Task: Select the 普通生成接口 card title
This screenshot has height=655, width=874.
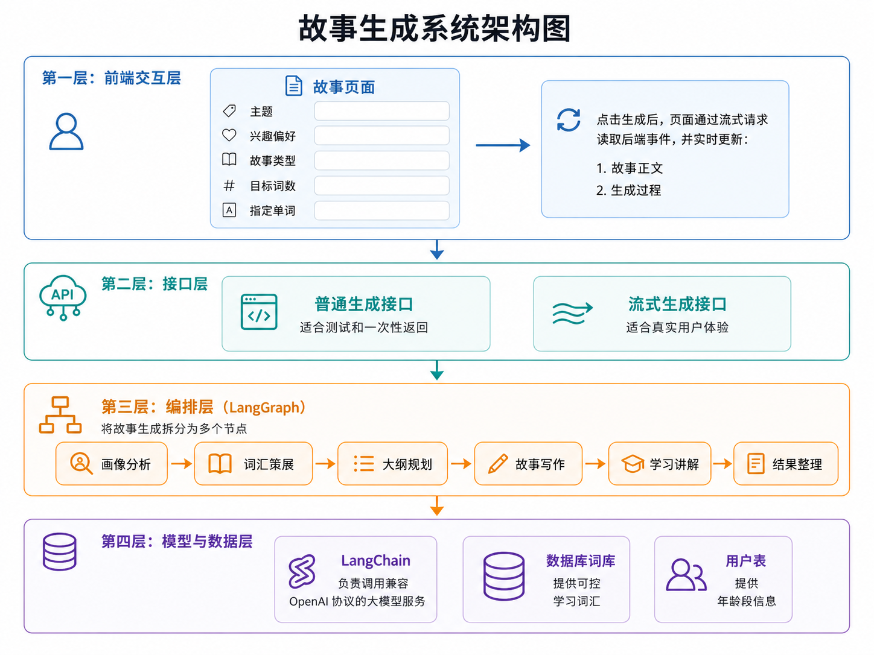Action: coord(364,304)
